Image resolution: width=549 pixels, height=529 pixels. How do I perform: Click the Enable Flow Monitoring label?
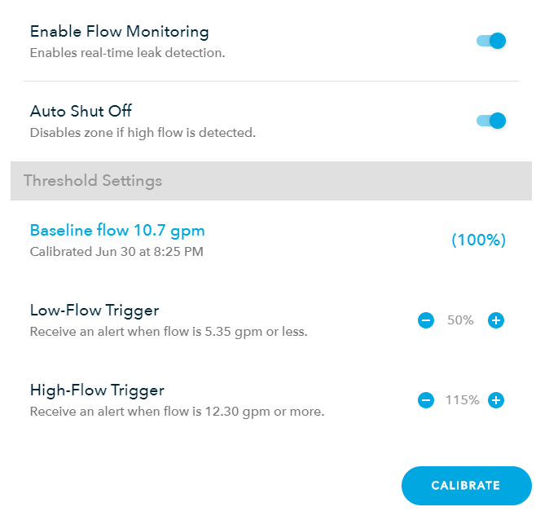coord(119,33)
